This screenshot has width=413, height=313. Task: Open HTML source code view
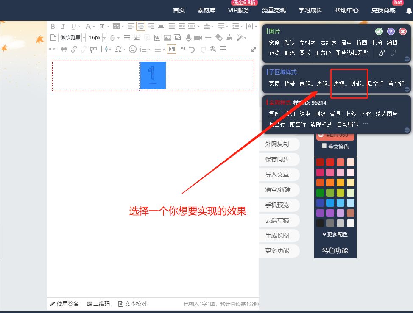coord(53,49)
